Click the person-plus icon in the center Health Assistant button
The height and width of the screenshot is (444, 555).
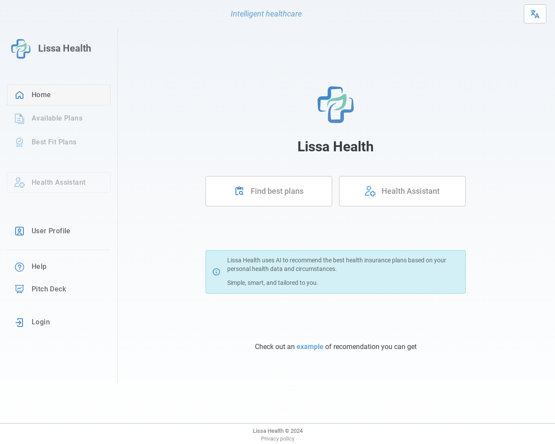click(x=370, y=191)
